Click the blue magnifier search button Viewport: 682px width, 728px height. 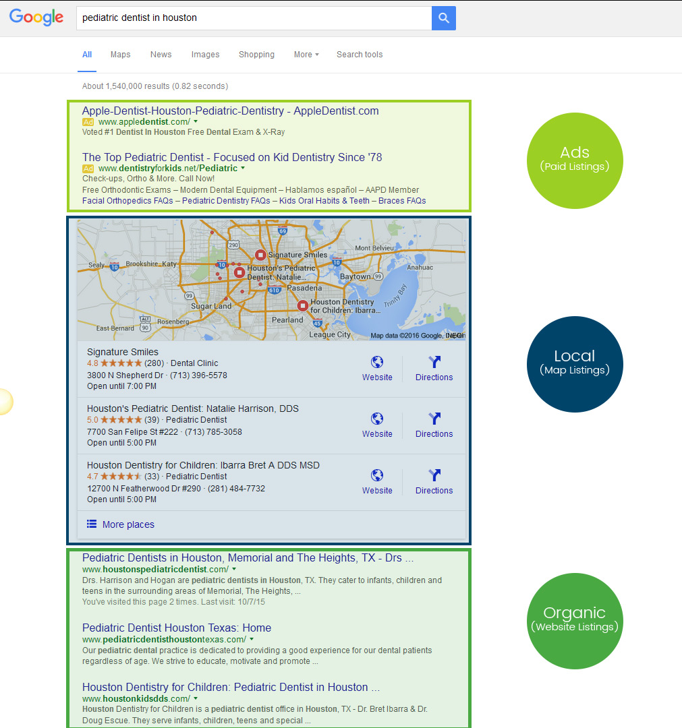(444, 18)
